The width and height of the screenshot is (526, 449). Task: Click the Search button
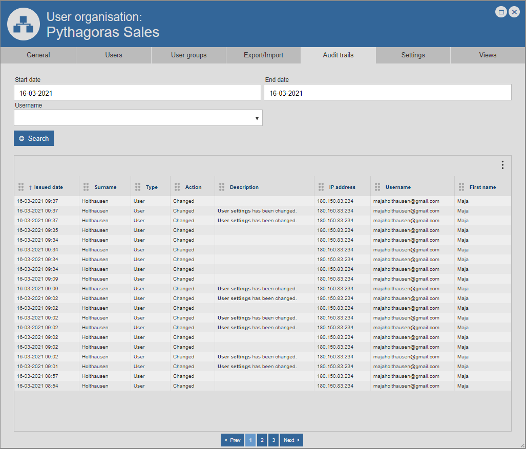(34, 138)
